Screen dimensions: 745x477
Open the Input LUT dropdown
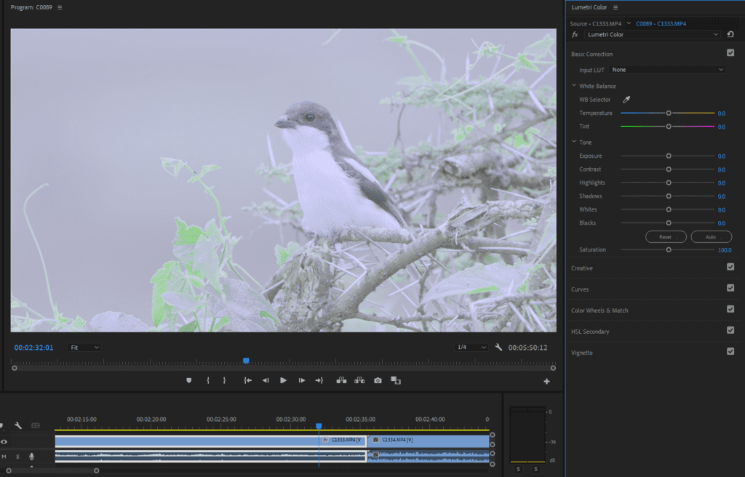667,70
